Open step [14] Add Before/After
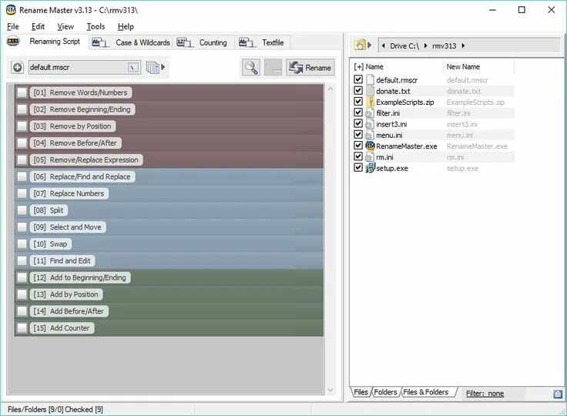 tap(69, 311)
